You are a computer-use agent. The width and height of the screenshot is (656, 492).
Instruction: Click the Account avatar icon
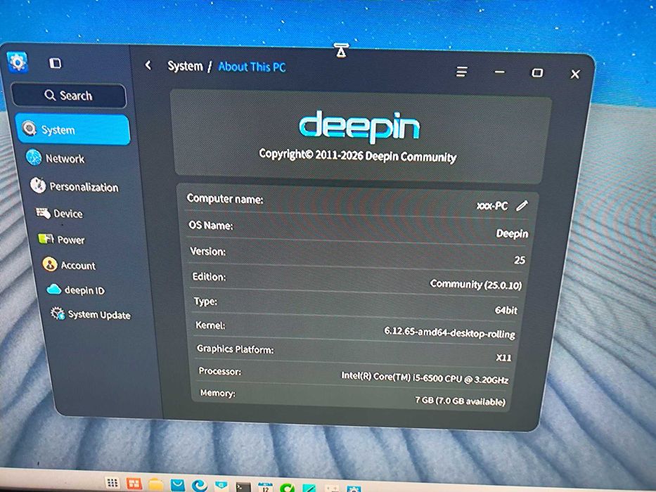coord(49,264)
